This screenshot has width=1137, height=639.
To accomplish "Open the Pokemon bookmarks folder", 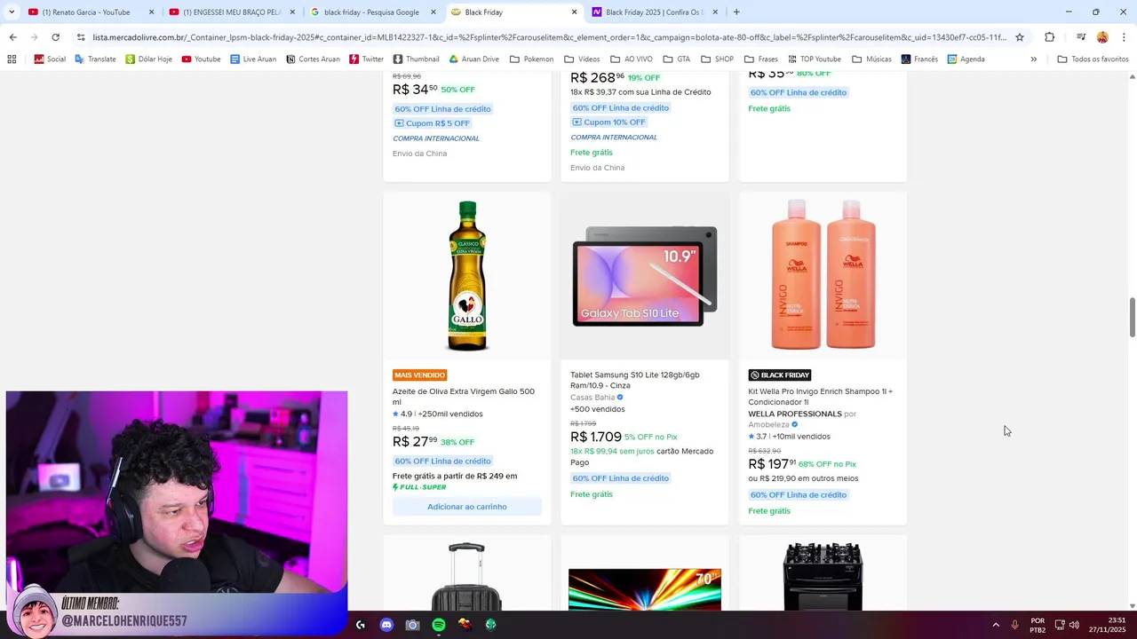I will 531,59.
